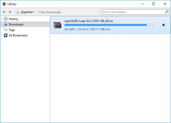Click the download progress bar
Viewport: 171px width, 123px height.
pos(109,25)
